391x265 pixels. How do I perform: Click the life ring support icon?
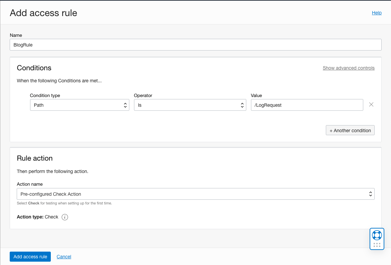(377, 235)
